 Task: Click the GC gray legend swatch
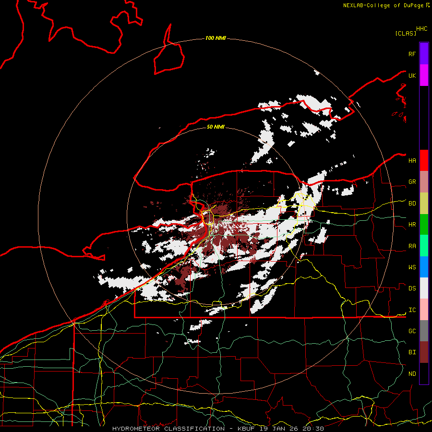click(424, 331)
